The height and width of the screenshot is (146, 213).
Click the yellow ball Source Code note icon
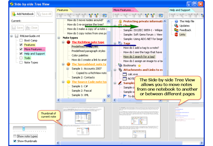(69, 82)
